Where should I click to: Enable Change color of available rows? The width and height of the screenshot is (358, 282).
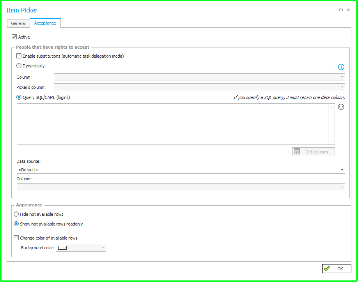[x=16, y=238]
